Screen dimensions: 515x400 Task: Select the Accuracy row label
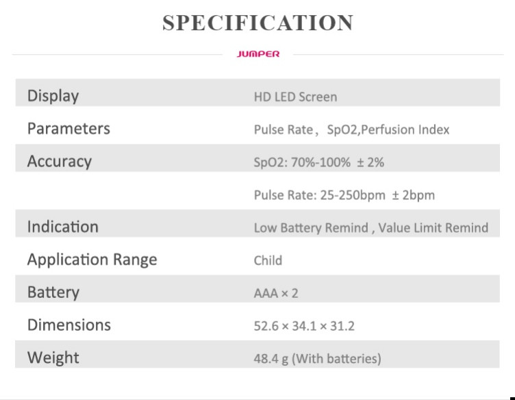[60, 162]
